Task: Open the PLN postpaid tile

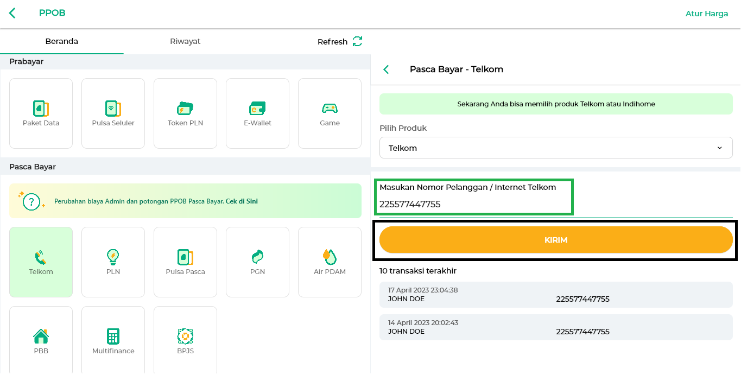Action: 113,262
